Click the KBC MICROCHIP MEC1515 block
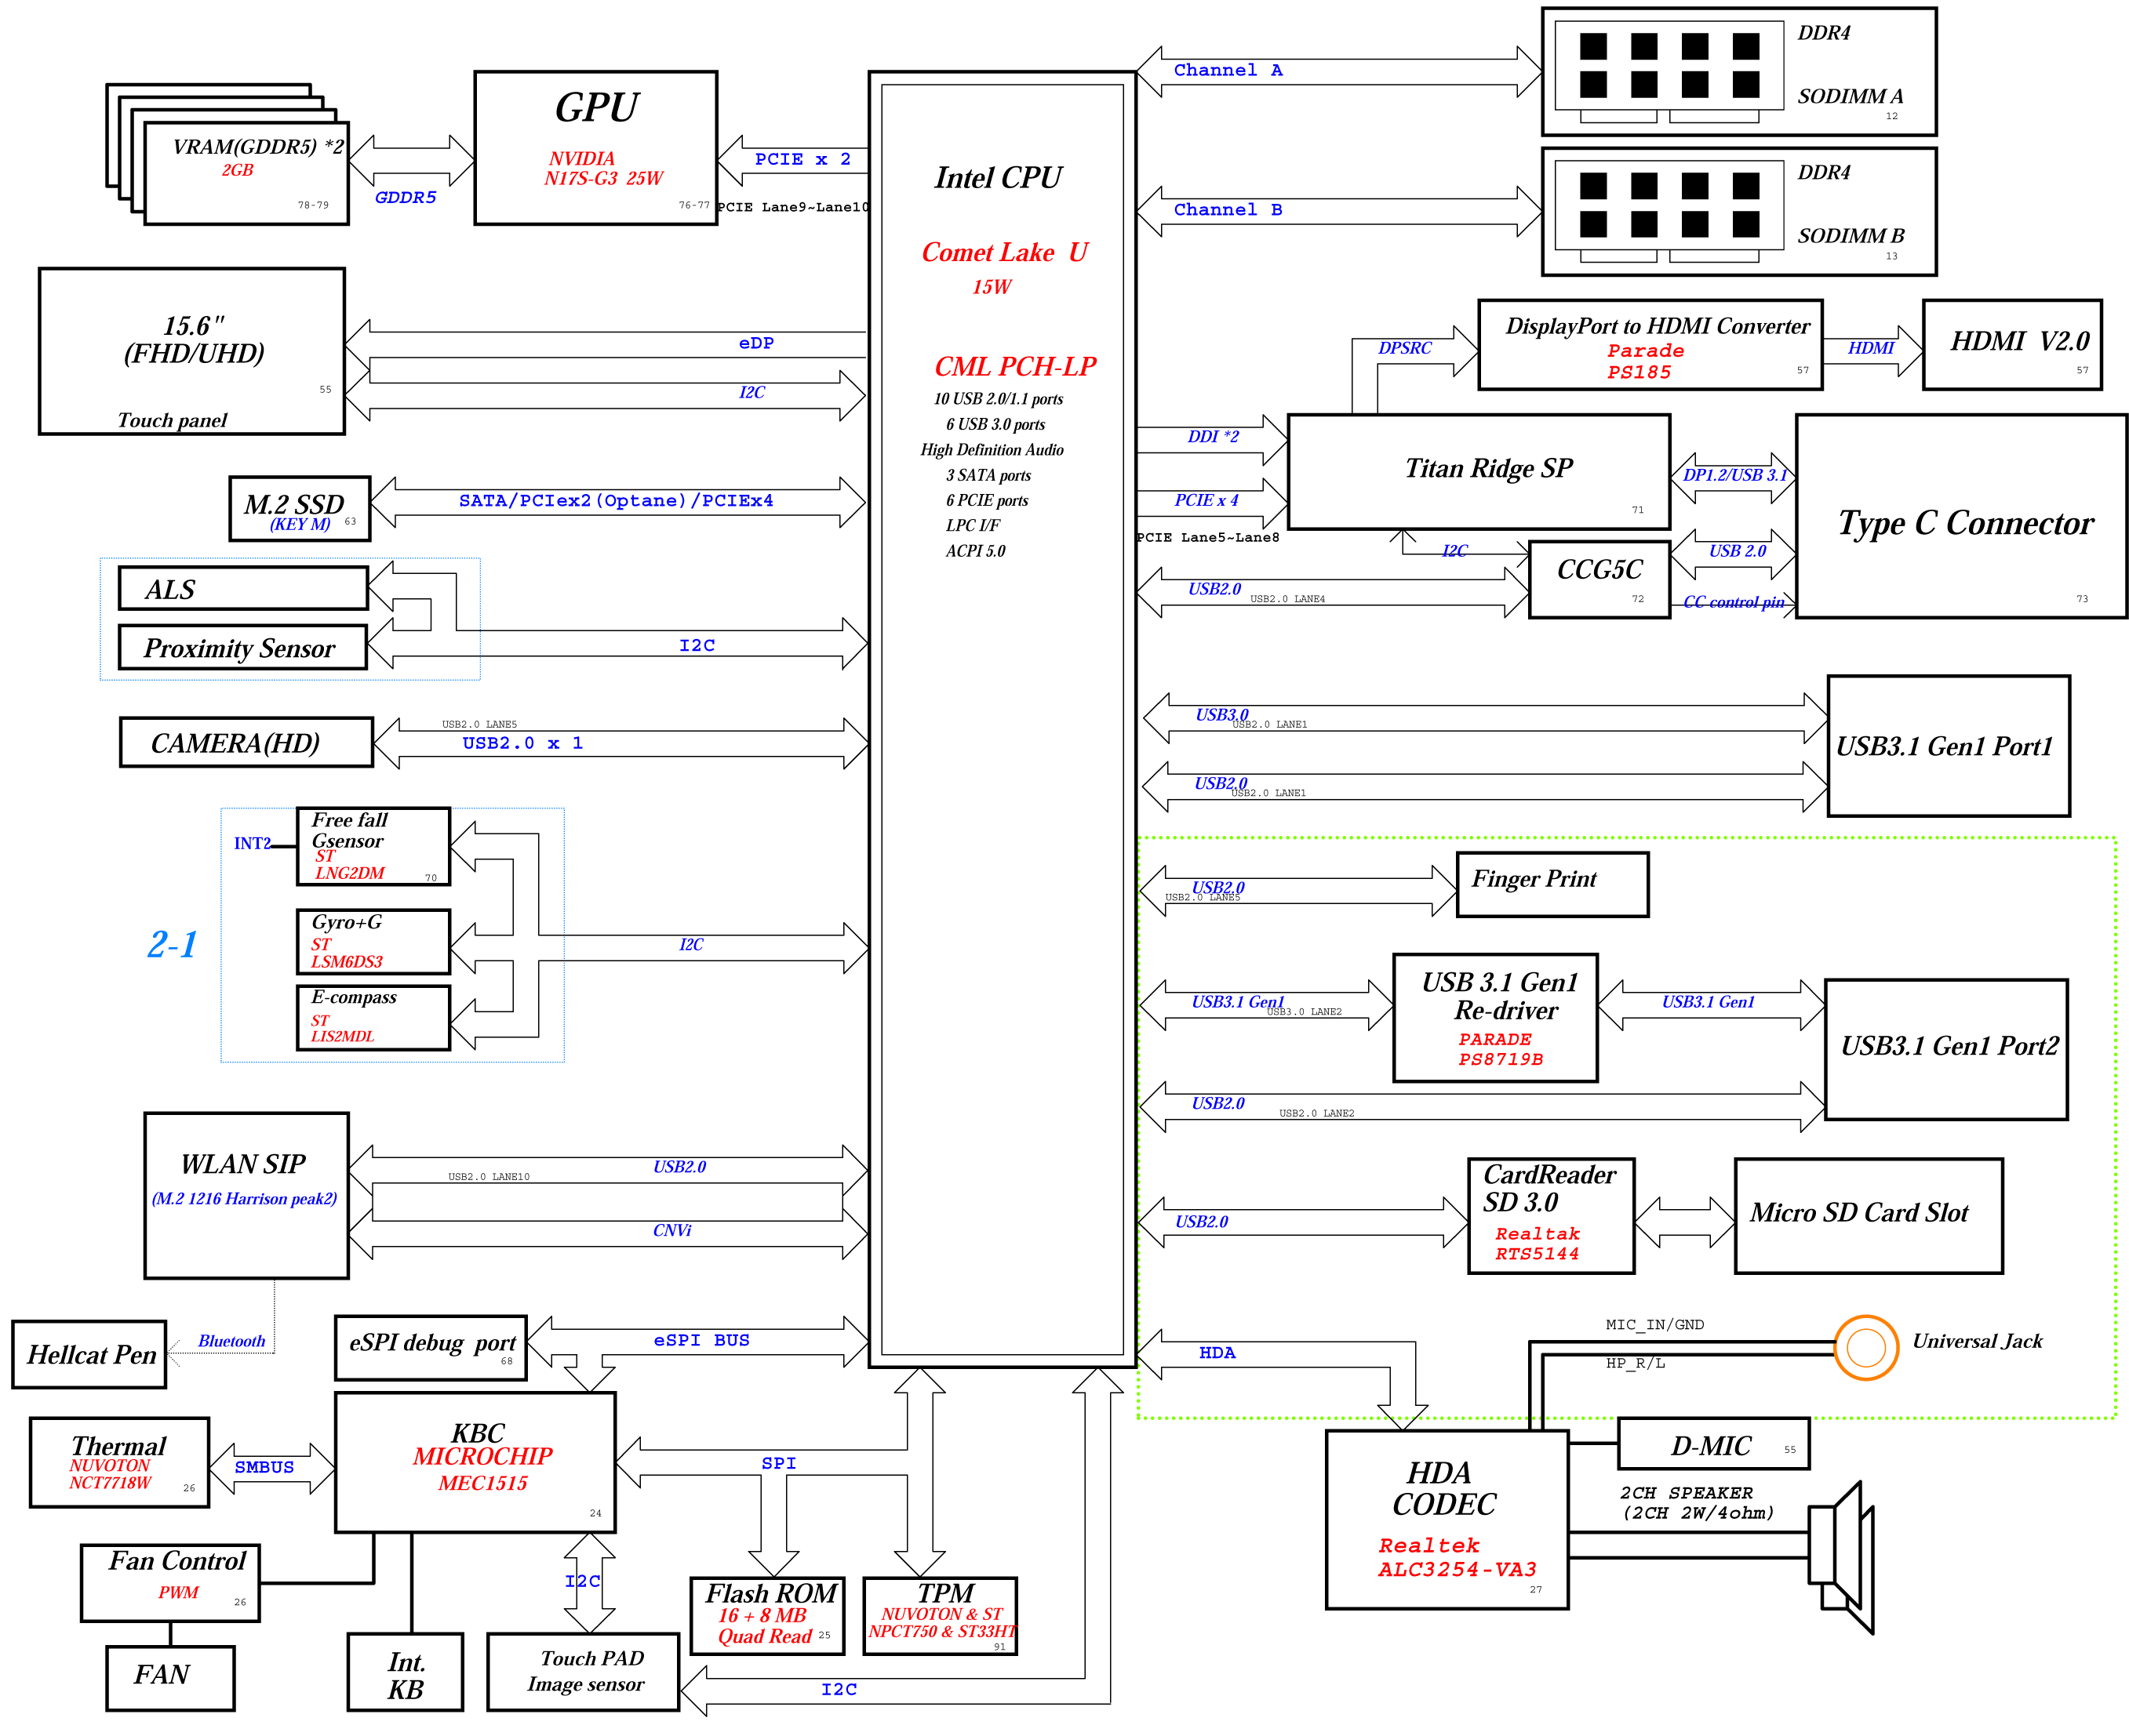This screenshot has width=2129, height=1736. pyautogui.click(x=475, y=1462)
